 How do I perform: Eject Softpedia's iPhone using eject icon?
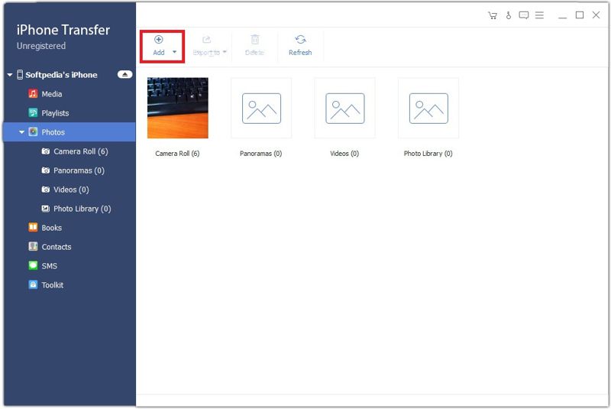click(x=124, y=75)
